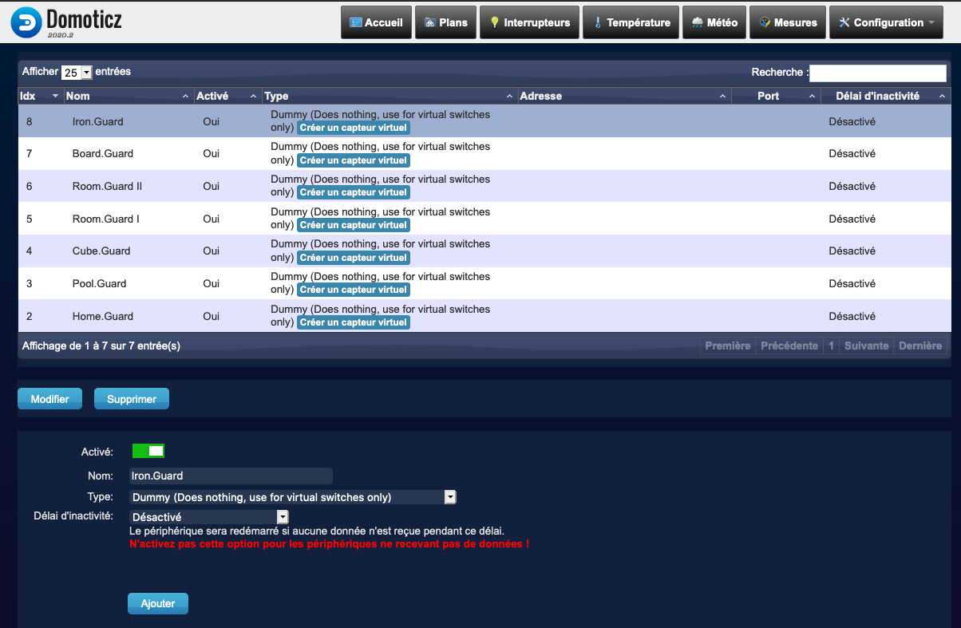Screen dimensions: 961x628
Task: Open the Accueil dashboard page
Action: pos(376,22)
